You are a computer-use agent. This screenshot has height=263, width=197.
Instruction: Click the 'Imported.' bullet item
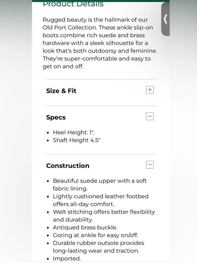click(x=67, y=258)
